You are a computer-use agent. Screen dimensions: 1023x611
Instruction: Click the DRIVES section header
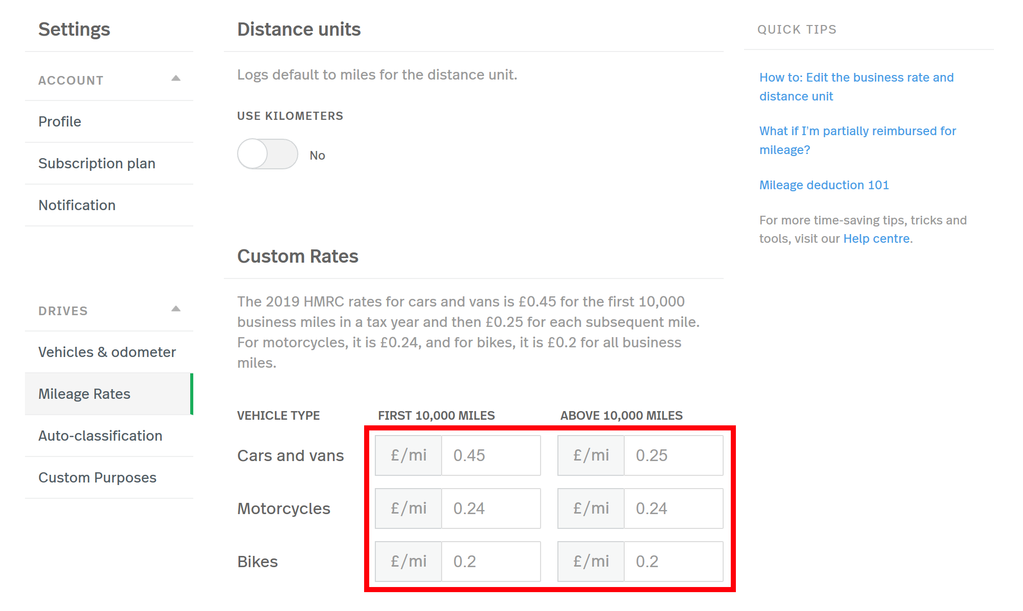63,311
